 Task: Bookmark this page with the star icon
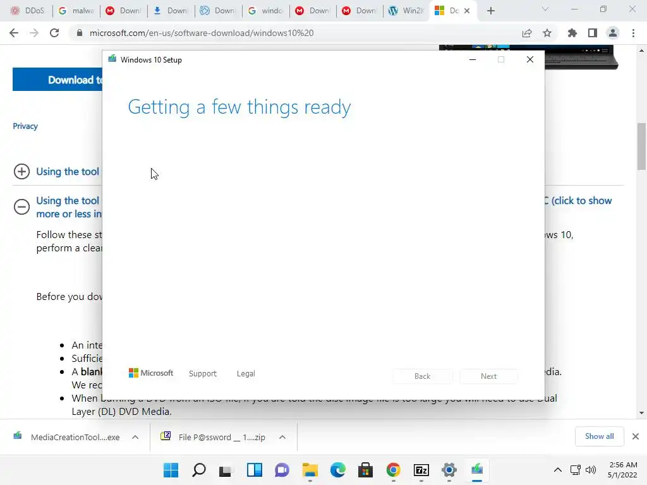pos(547,33)
